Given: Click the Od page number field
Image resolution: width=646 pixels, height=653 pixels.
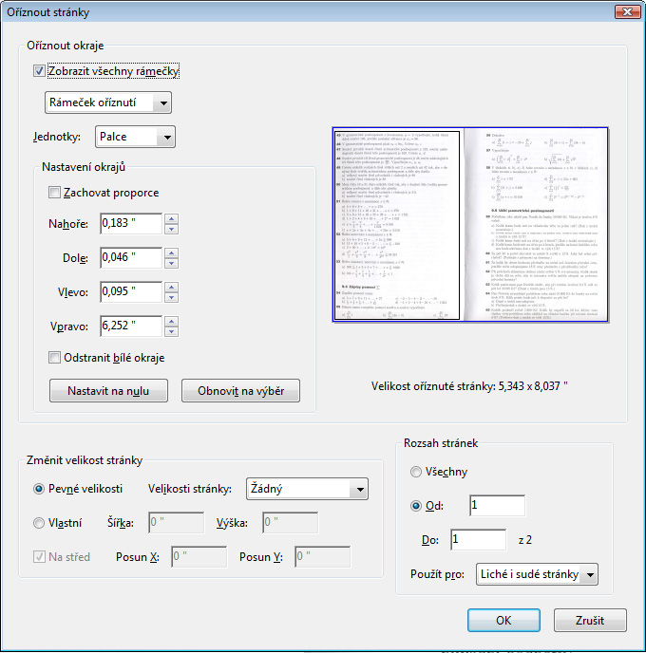Looking at the screenshot, I should pos(497,506).
